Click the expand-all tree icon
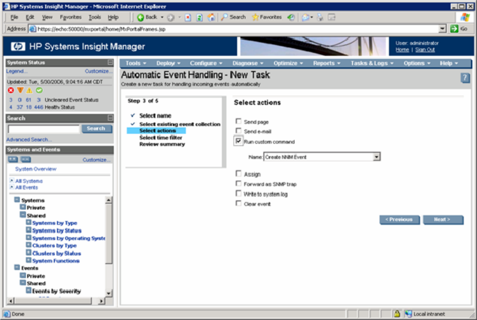 point(13,159)
